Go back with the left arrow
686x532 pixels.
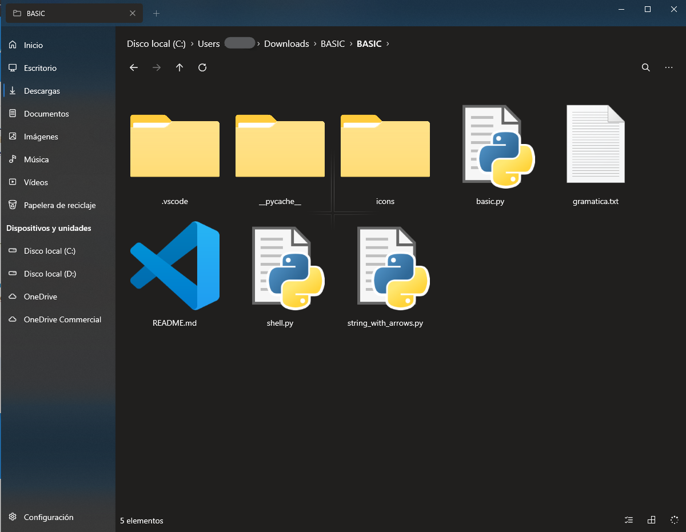click(134, 67)
